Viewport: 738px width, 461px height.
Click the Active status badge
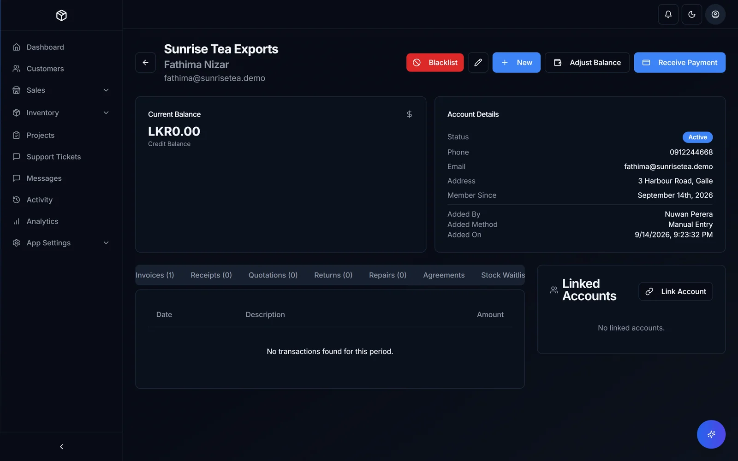click(697, 137)
